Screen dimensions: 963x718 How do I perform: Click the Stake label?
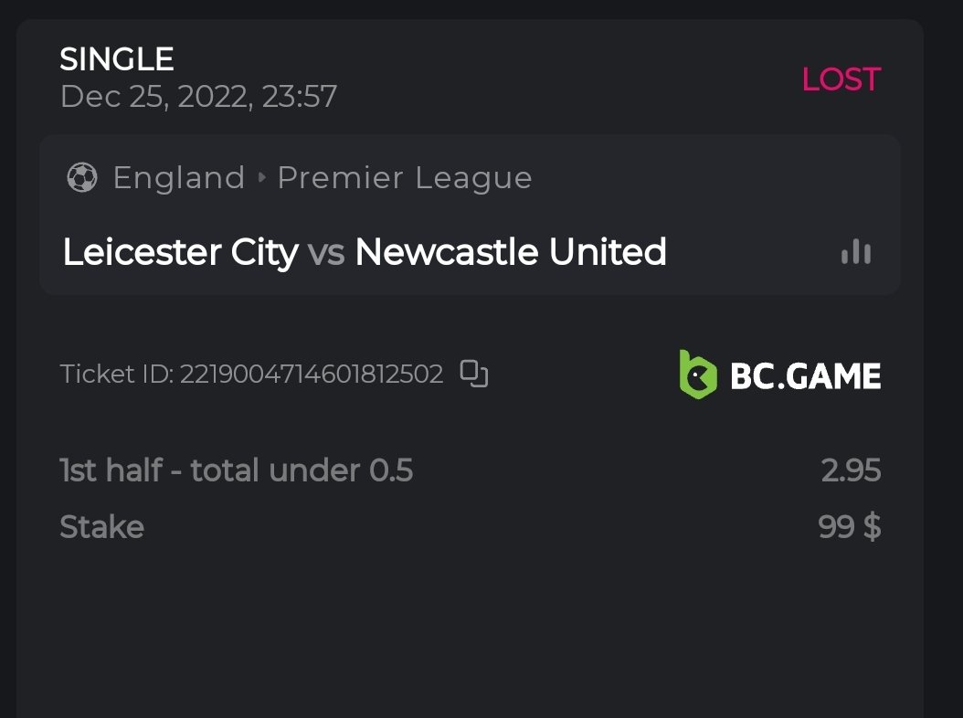click(x=101, y=527)
